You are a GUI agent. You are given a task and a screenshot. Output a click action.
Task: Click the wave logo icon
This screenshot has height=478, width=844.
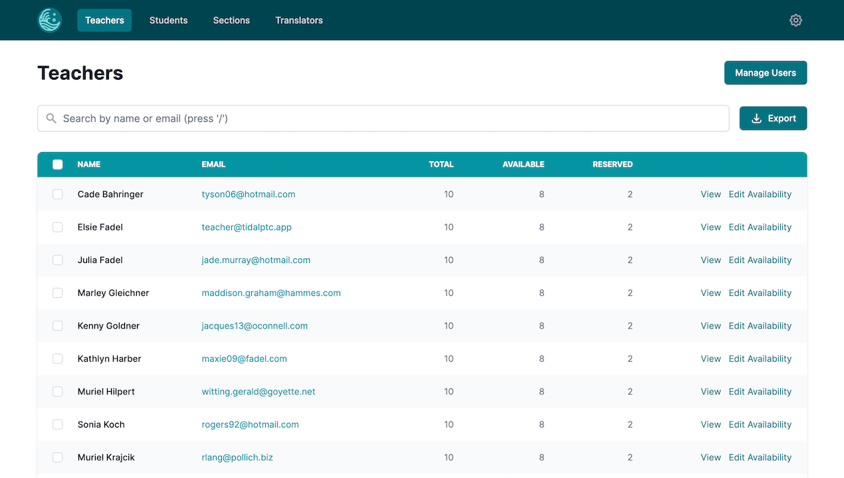[50, 20]
